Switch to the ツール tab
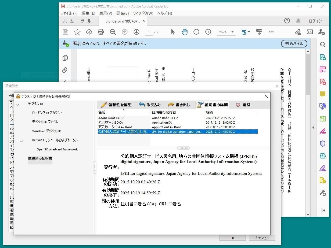331x248 pixels. coord(86,21)
